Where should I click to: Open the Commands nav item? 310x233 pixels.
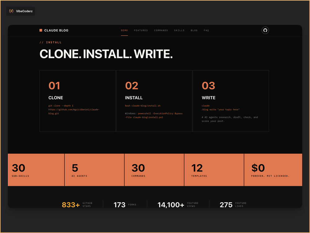(x=161, y=30)
